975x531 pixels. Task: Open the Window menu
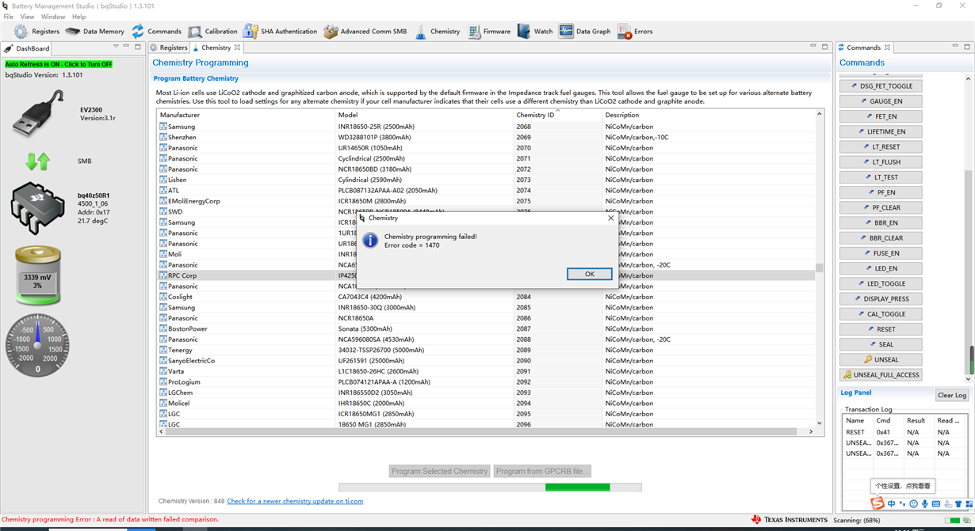tap(53, 17)
